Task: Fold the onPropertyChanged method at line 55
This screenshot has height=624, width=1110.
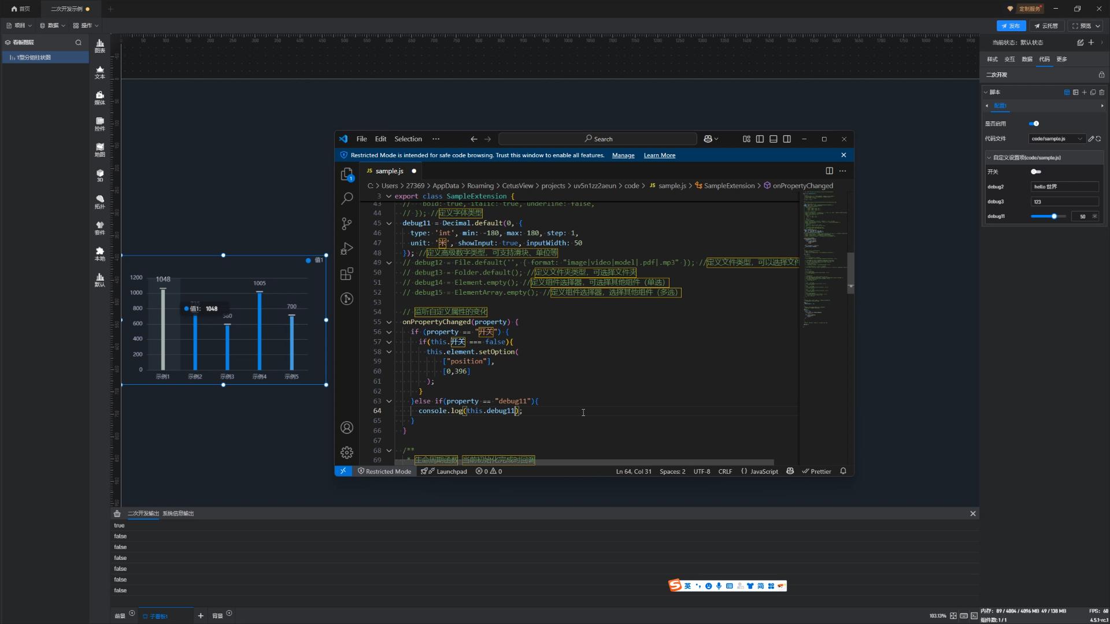Action: coord(389,322)
